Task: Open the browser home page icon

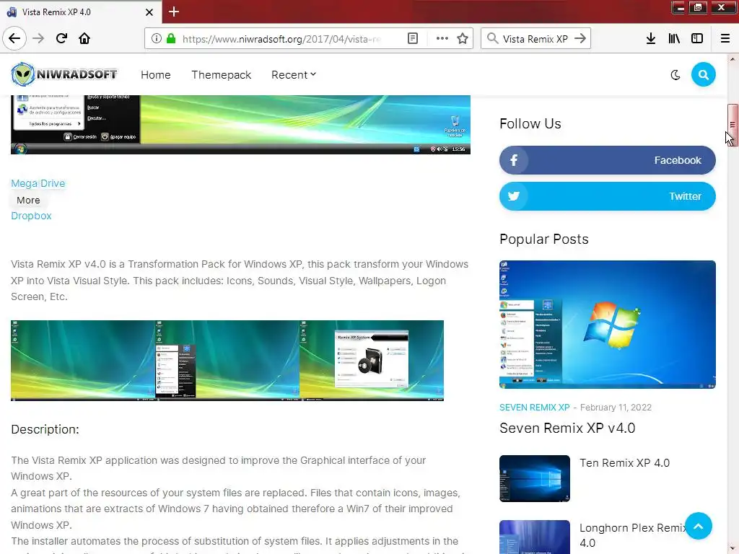Action: click(x=84, y=38)
